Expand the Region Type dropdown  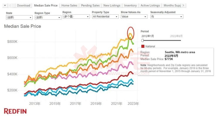(x=48, y=18)
